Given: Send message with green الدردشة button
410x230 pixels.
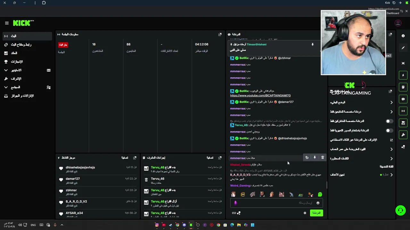Looking at the screenshot, I should pos(316,213).
